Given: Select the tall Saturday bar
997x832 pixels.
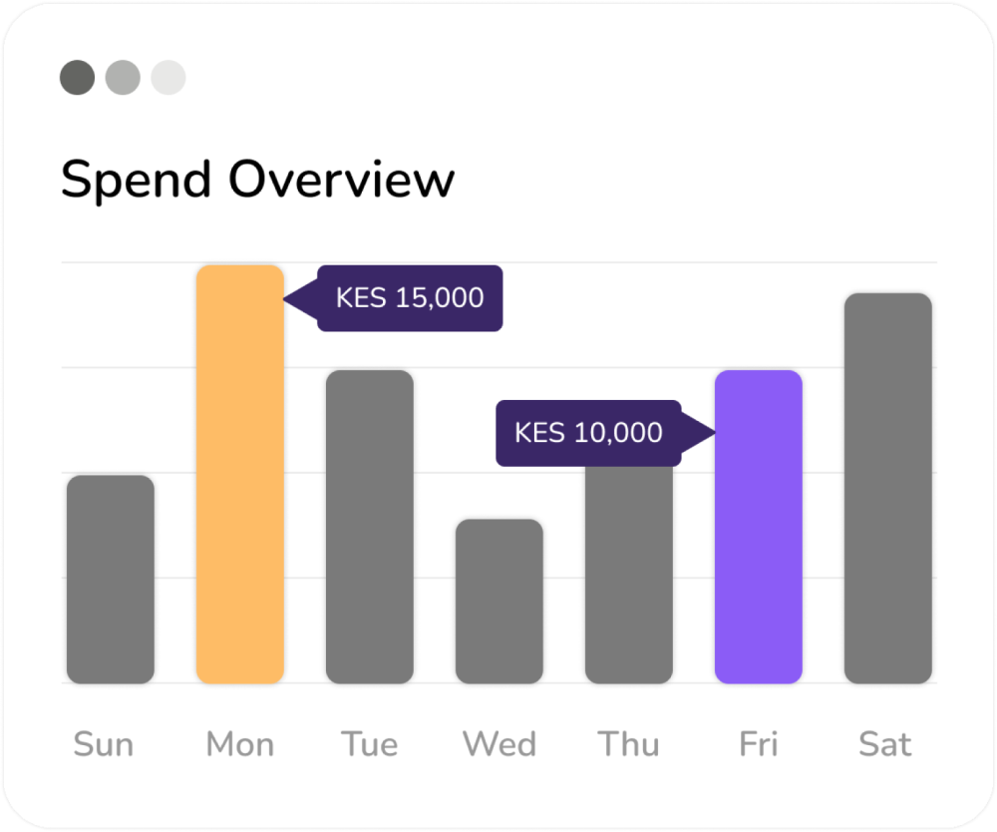Looking at the screenshot, I should [887, 489].
